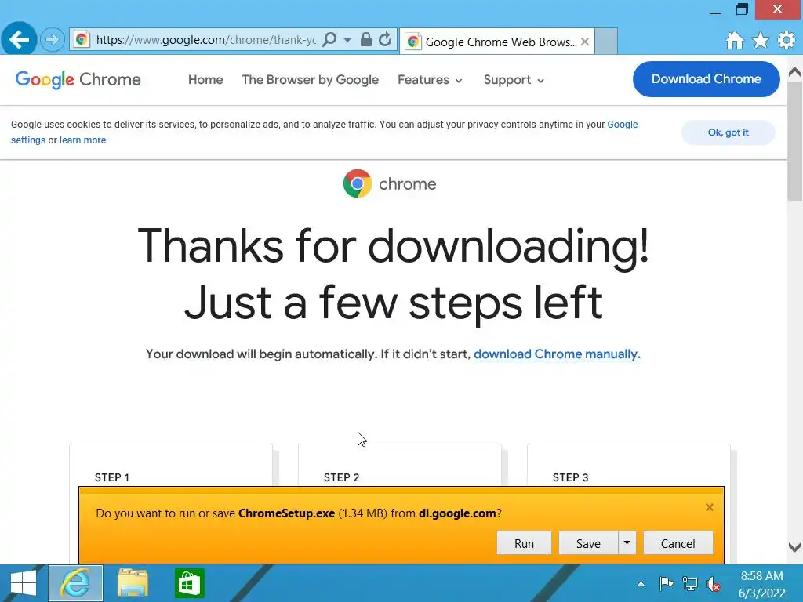803x602 pixels.
Task: Click the STEP 2 card label
Action: [x=342, y=477]
